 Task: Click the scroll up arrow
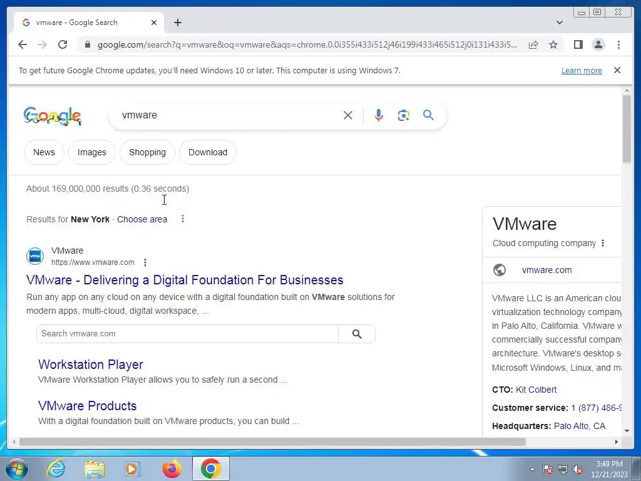627,90
